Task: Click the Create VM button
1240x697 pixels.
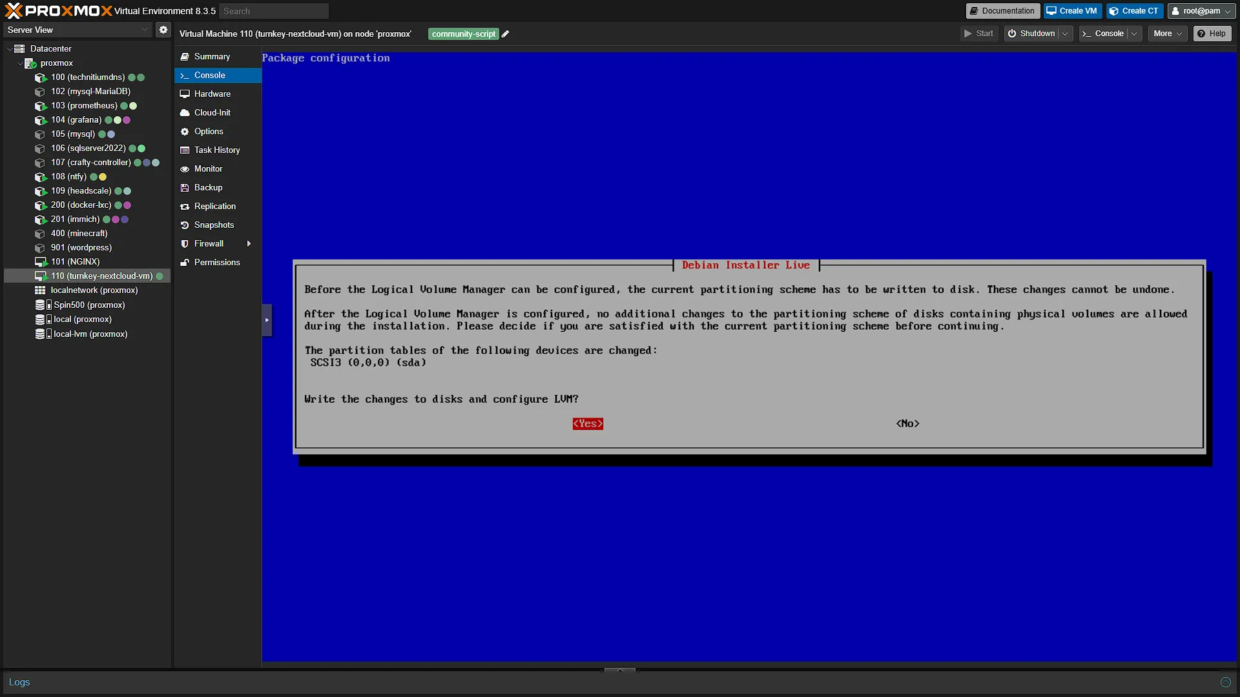Action: click(x=1072, y=11)
